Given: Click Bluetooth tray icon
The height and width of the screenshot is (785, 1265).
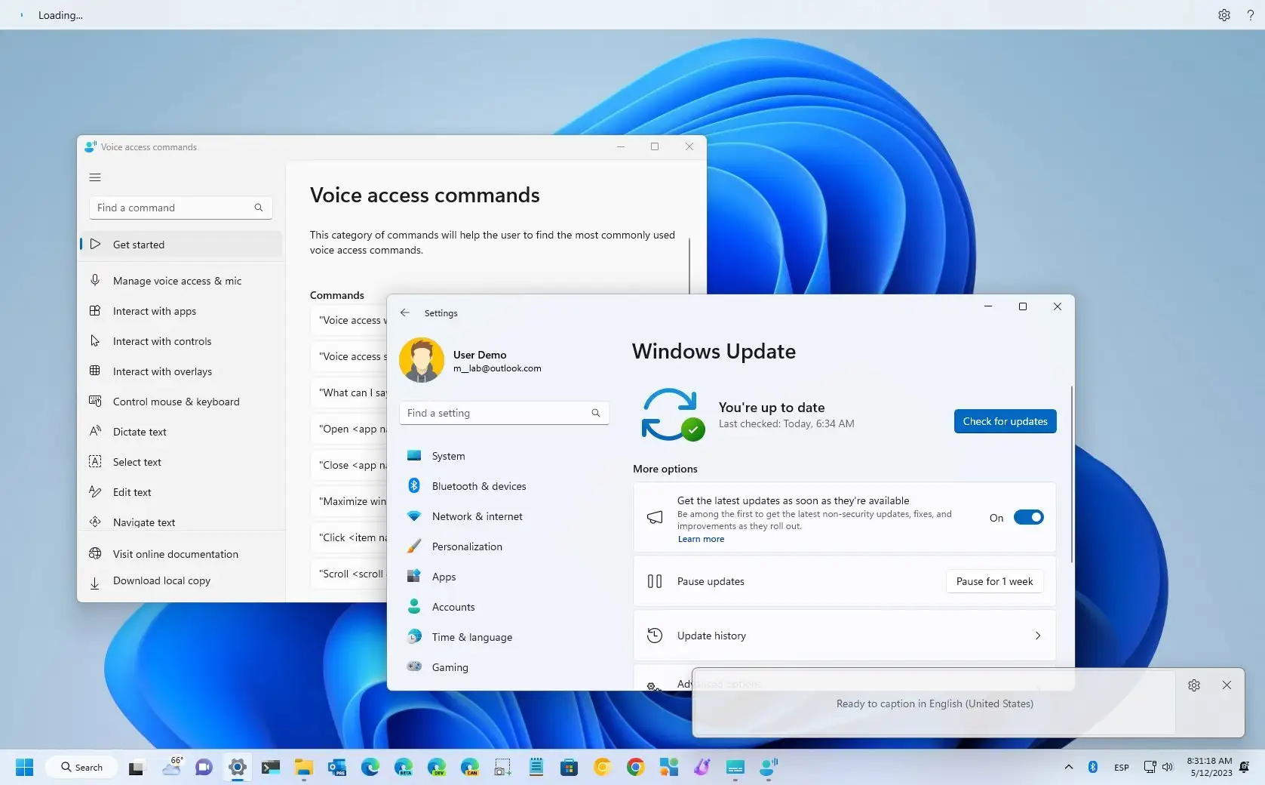Looking at the screenshot, I should [1092, 768].
